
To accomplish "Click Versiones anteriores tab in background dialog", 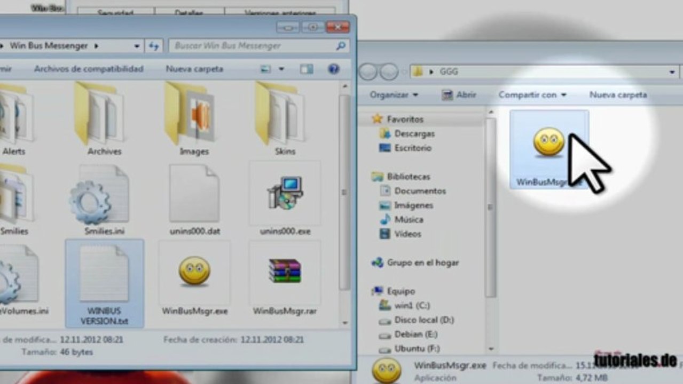I will coord(280,11).
